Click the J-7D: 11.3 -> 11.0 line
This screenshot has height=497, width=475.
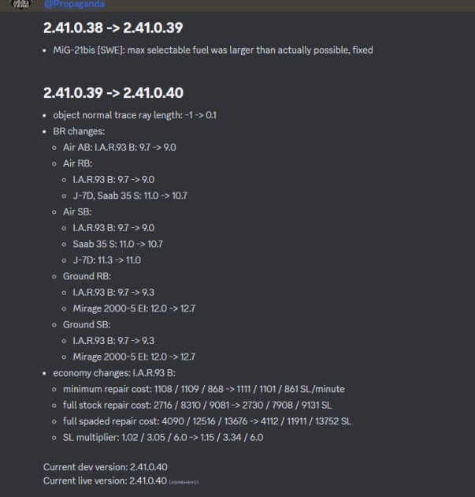106,260
